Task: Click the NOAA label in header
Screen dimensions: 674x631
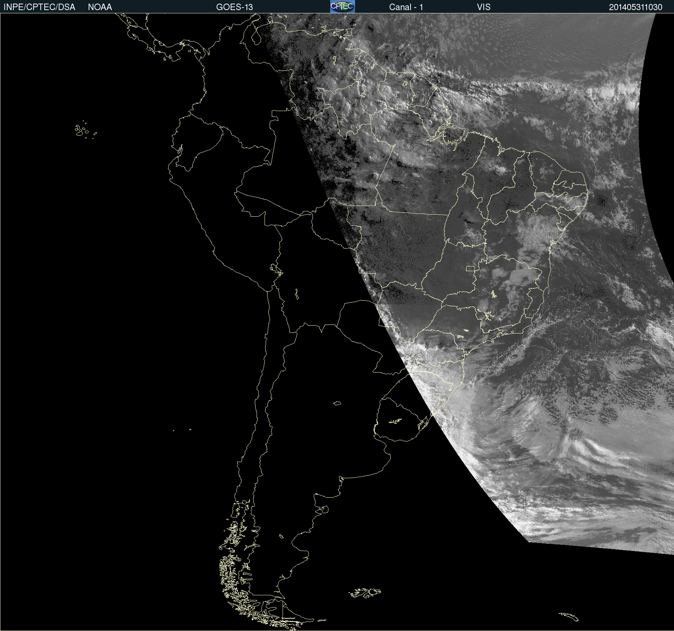Action: point(100,7)
